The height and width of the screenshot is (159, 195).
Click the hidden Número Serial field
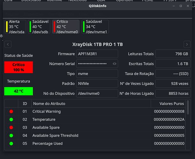pos(97,64)
